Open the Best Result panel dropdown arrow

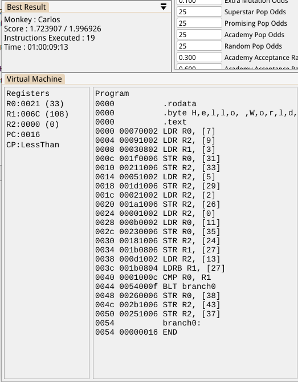point(164,7)
